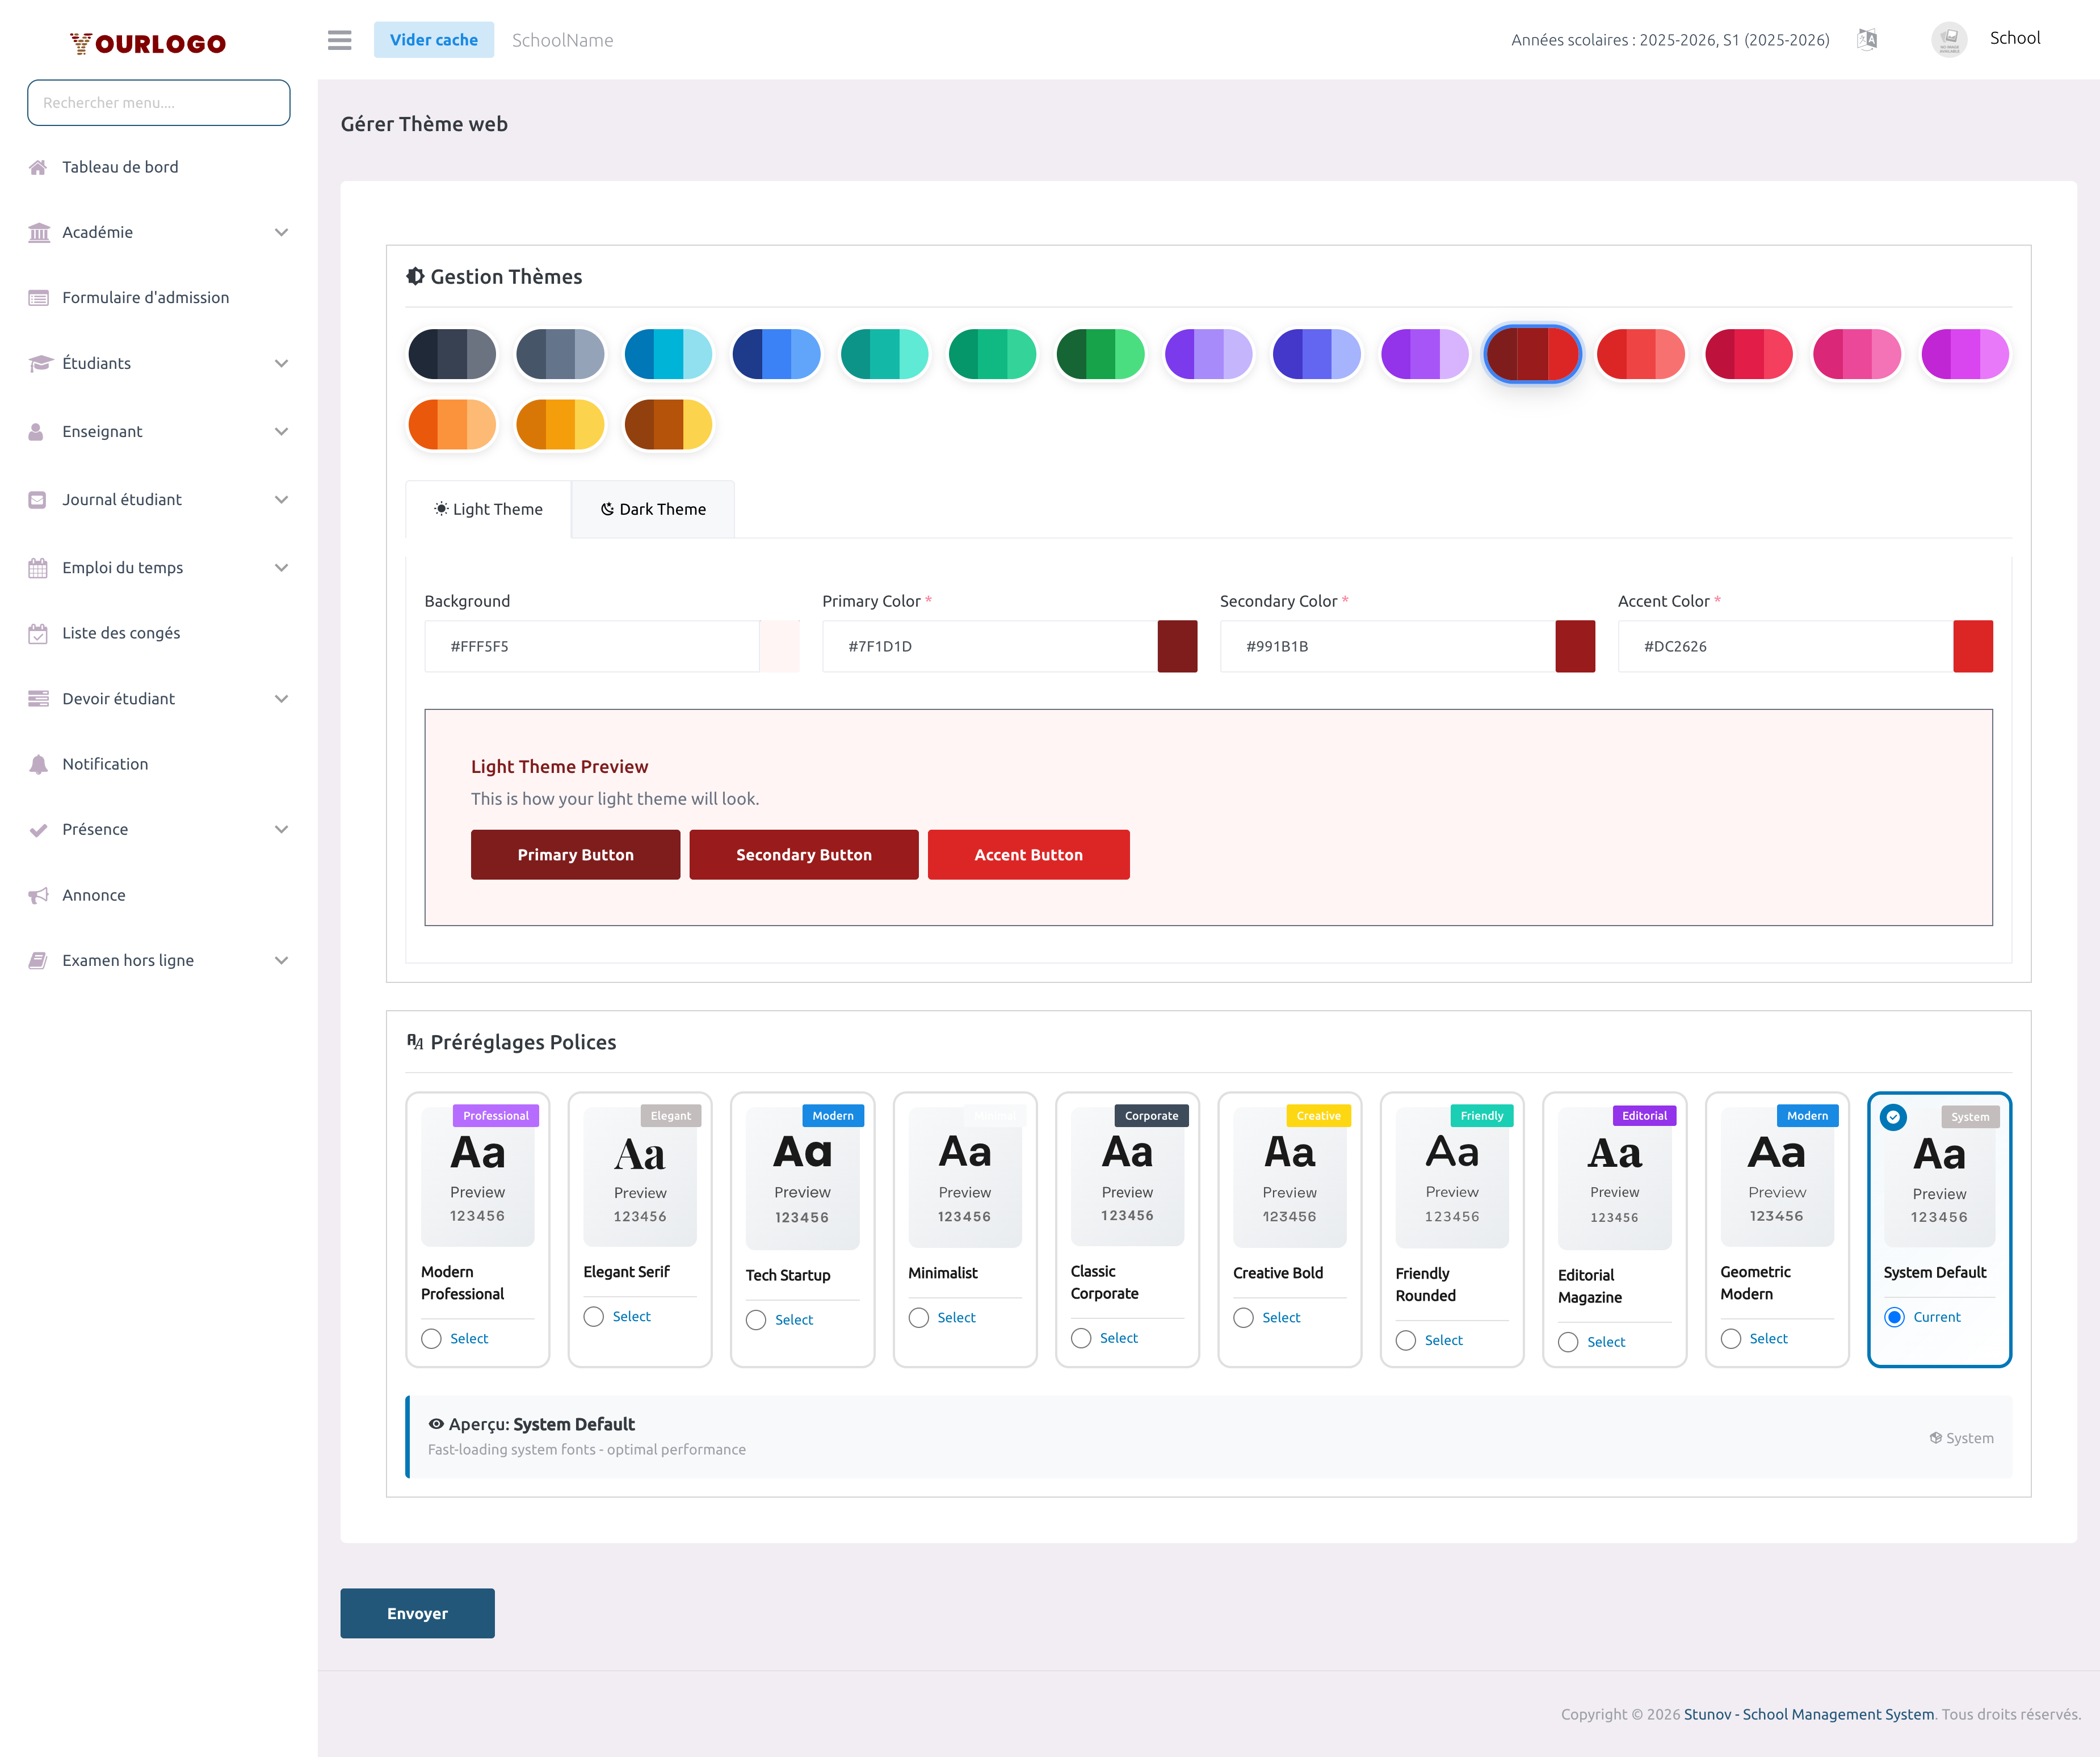Open Tableau de bord from the sidebar
The image size is (2100, 1757).
[120, 166]
